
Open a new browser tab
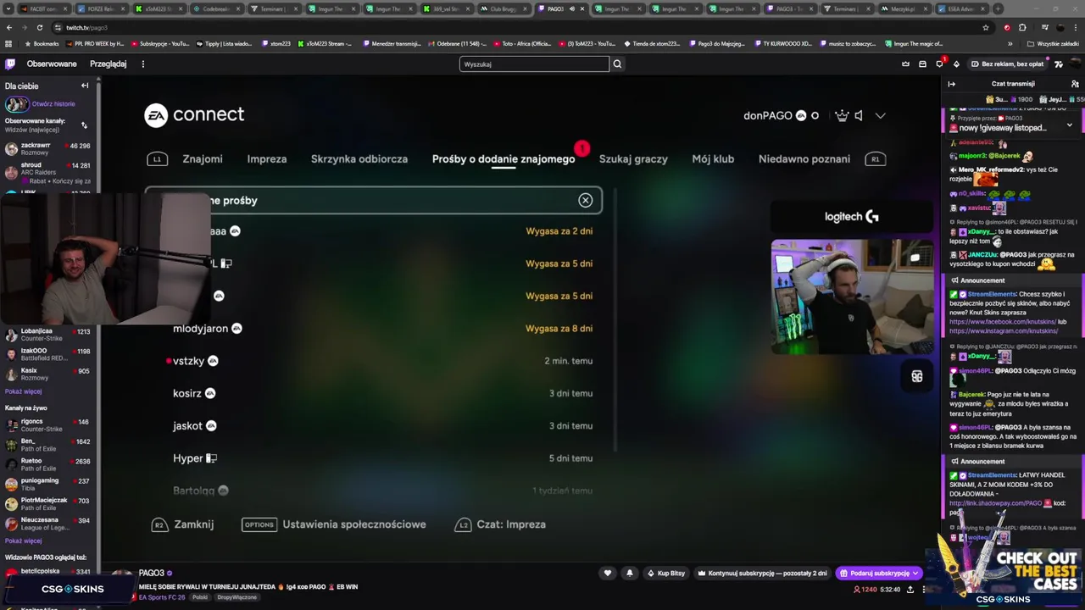(998, 8)
